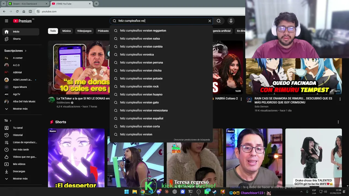The height and width of the screenshot is (196, 349).
Task: Open Mis videos in the sidebar
Action: pyautogui.click(x=21, y=164)
